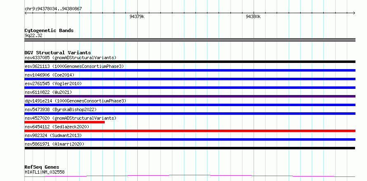Click the nsv6454112 Sedlazeck2020 red bar
This screenshot has width=367, height=181.
coord(190,131)
